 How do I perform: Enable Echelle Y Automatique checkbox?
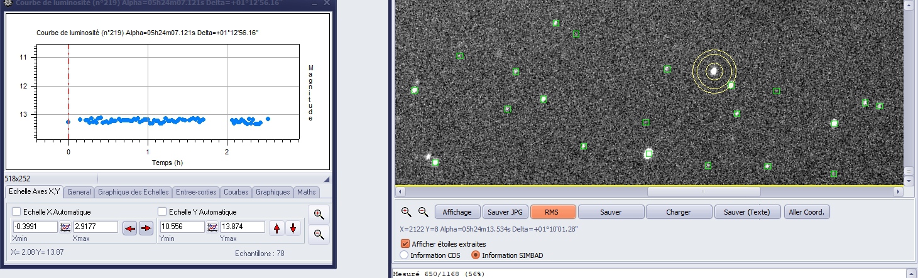[x=162, y=212]
